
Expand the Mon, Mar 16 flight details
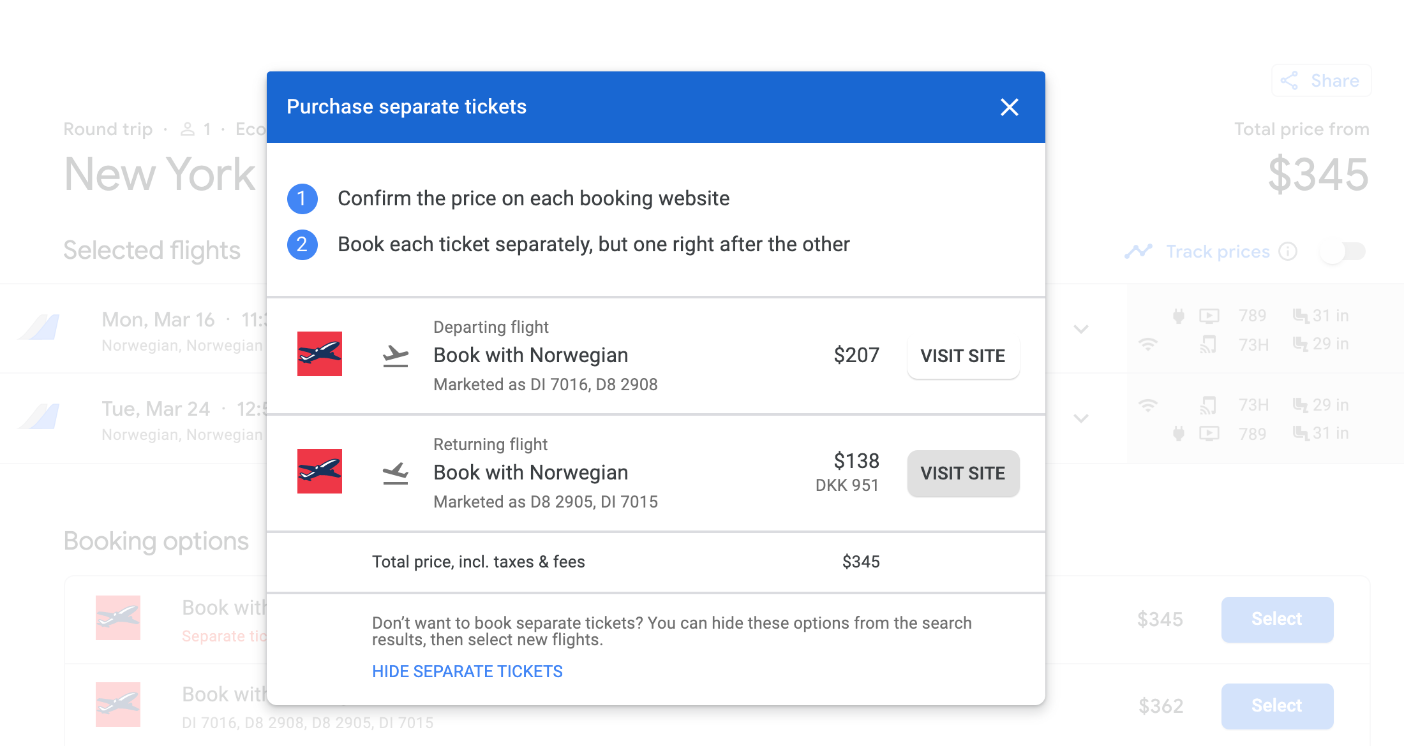pyautogui.click(x=1081, y=330)
